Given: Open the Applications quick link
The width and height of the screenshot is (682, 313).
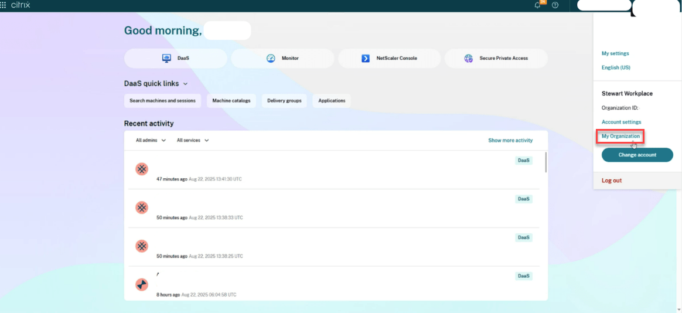Looking at the screenshot, I should (x=332, y=101).
